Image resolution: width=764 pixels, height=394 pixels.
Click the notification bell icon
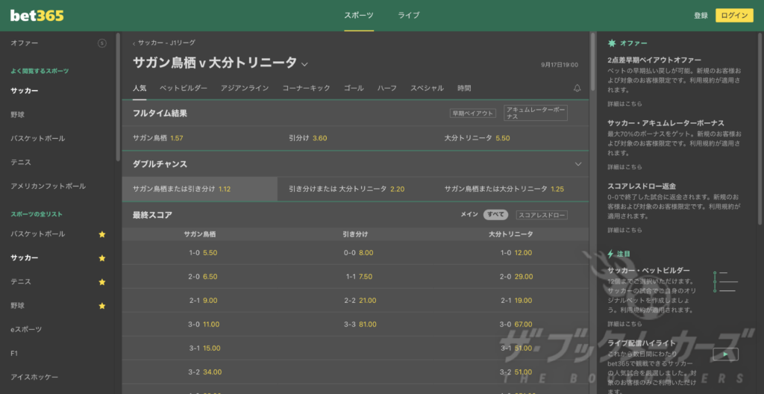[x=577, y=88]
